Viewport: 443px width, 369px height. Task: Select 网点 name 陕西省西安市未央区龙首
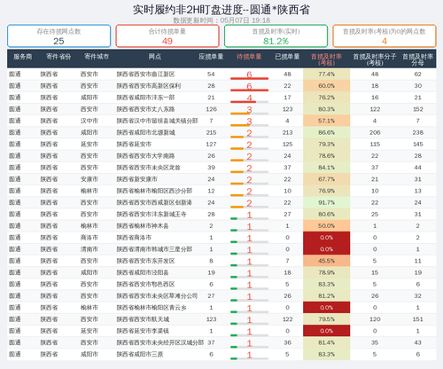click(148, 168)
